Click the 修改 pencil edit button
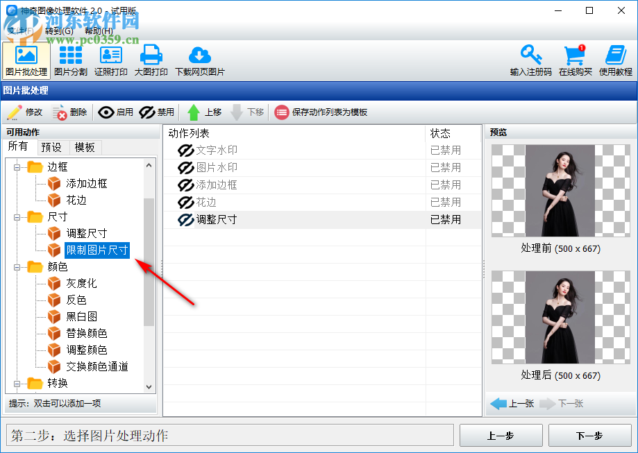Screen dimensions: 638x453 pyautogui.click(x=25, y=112)
